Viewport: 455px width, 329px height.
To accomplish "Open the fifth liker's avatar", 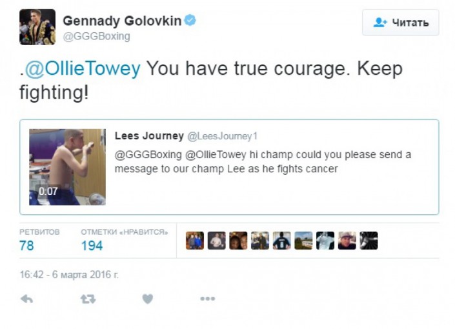I will pyautogui.click(x=282, y=241).
